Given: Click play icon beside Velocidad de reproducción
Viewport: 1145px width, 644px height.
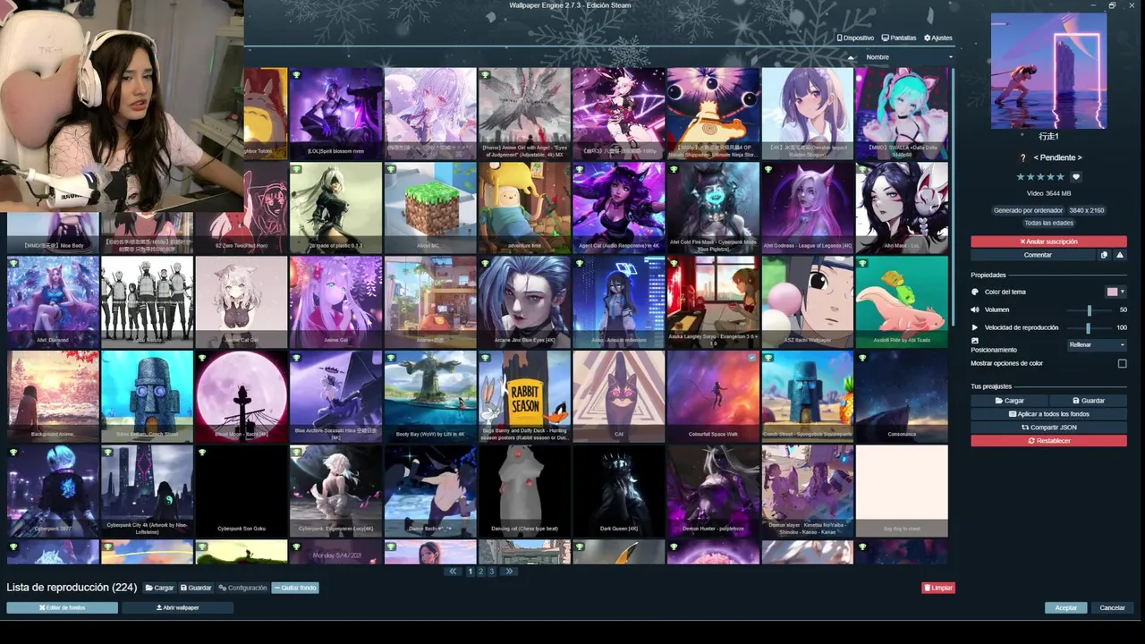Looking at the screenshot, I should [x=975, y=327].
